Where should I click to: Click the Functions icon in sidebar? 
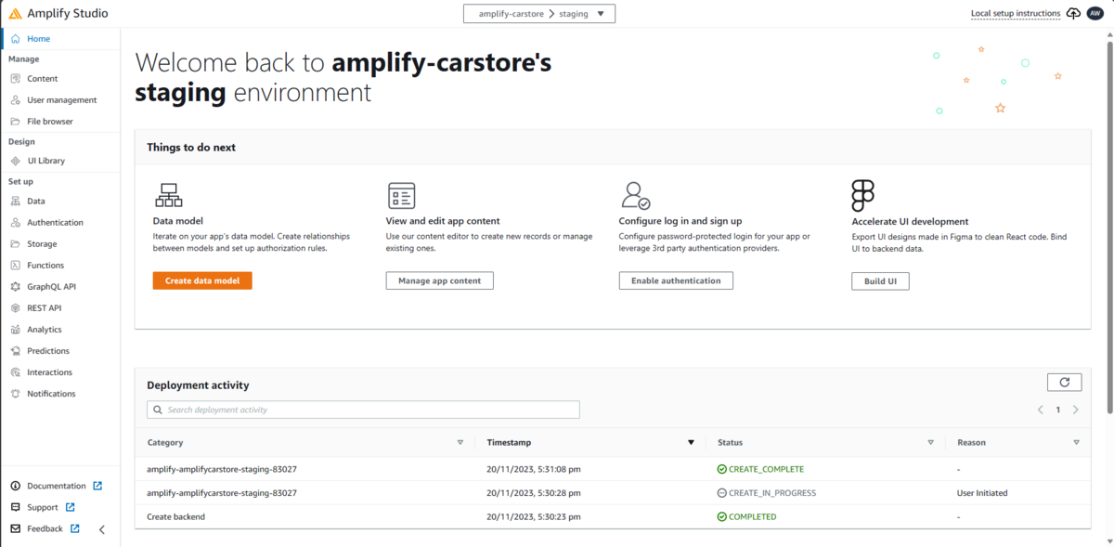(x=16, y=266)
